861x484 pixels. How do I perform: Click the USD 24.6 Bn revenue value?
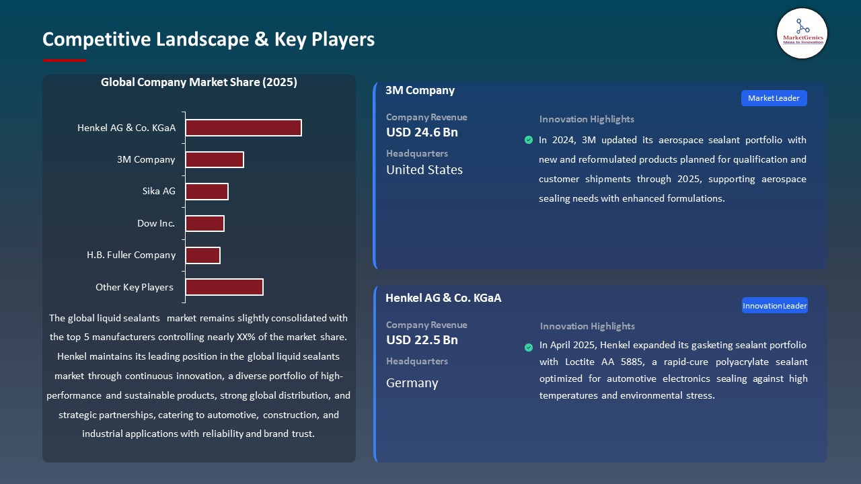pyautogui.click(x=422, y=132)
